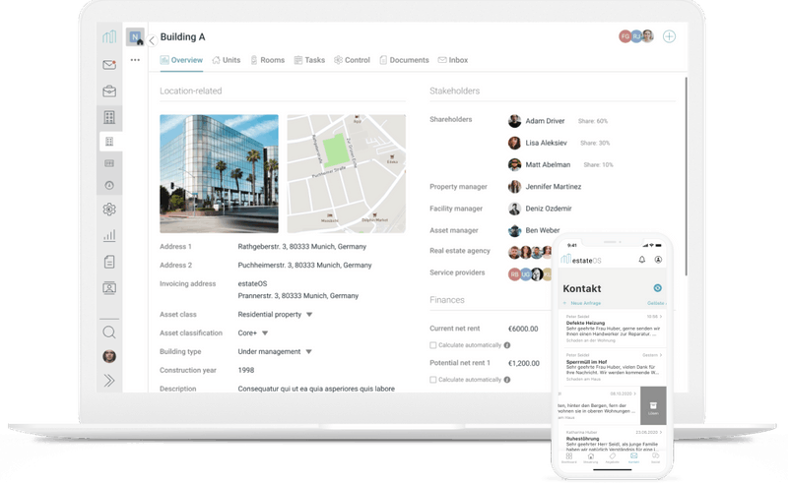Select the highlighted building unit sidebar icon
788x483 pixels.
click(109, 142)
